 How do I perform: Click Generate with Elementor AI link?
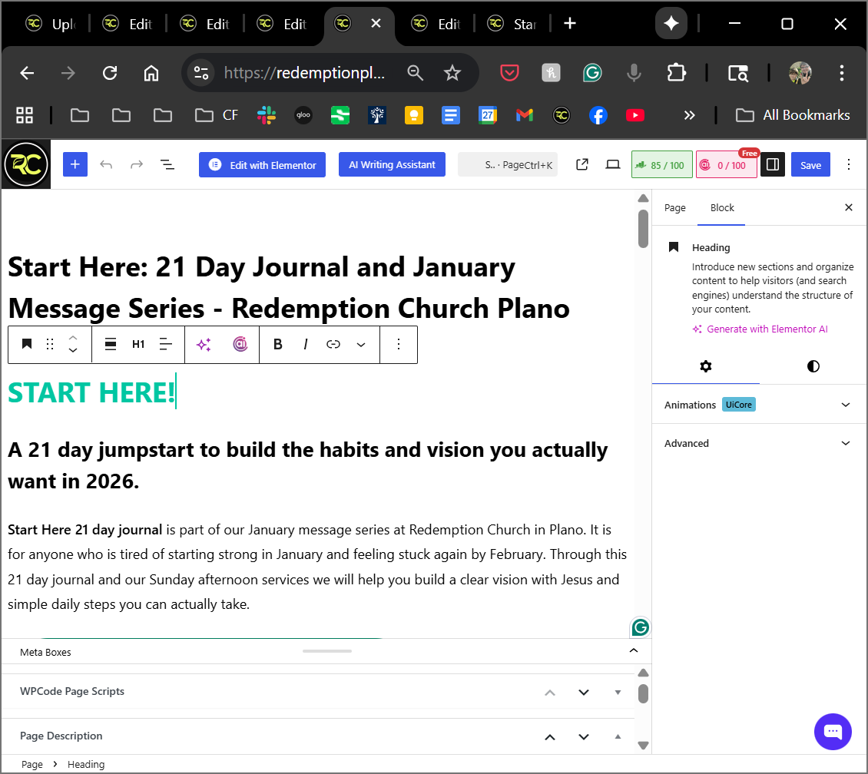(767, 329)
